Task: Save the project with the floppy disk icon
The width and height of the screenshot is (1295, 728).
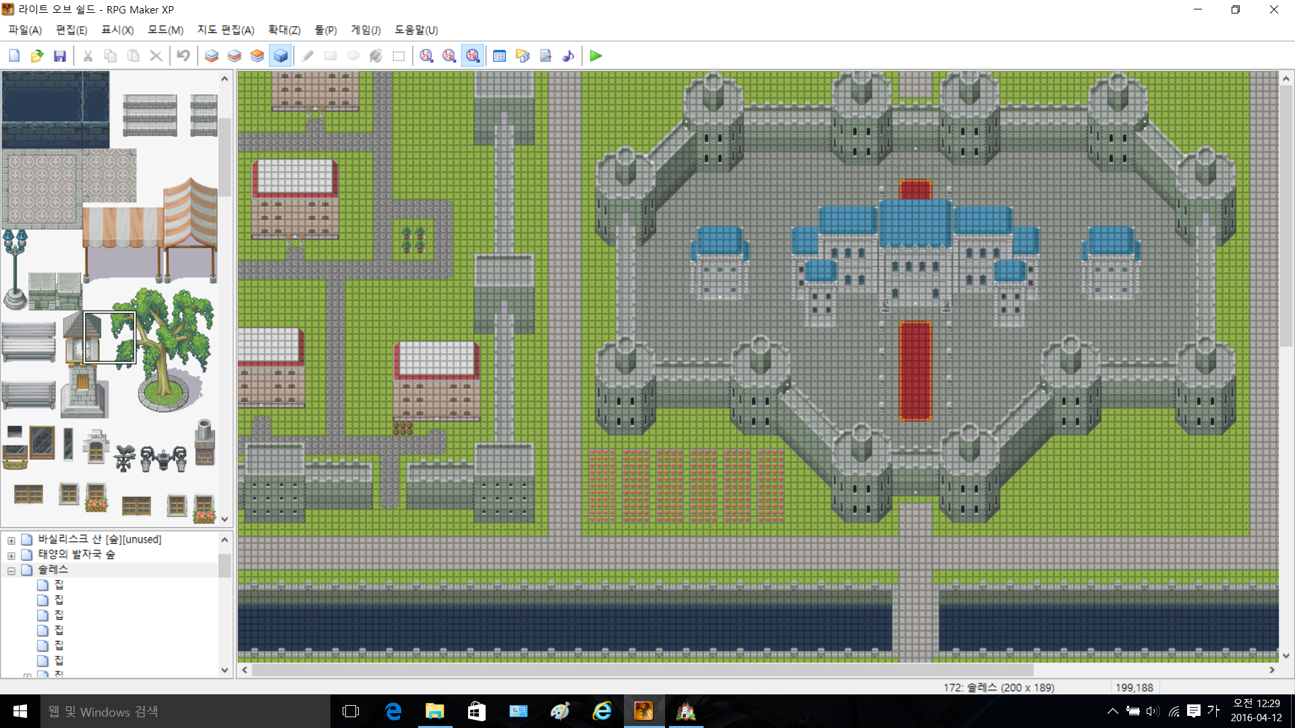Action: click(x=60, y=56)
